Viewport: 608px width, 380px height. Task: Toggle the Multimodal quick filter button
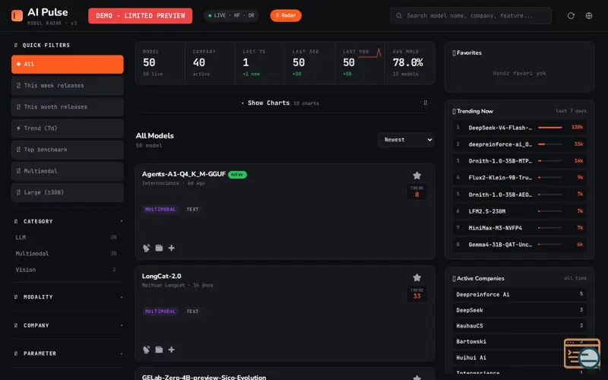68,170
